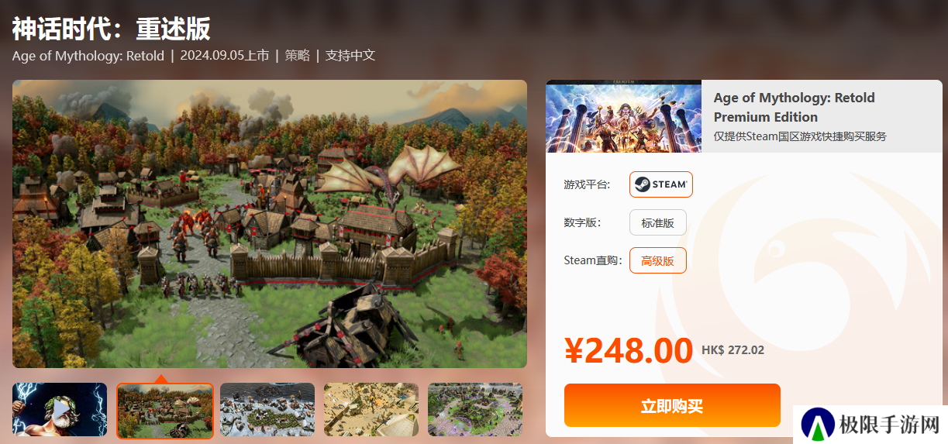Click the 策略 genre link
Viewport: 948px width, 444px height.
pyautogui.click(x=298, y=56)
